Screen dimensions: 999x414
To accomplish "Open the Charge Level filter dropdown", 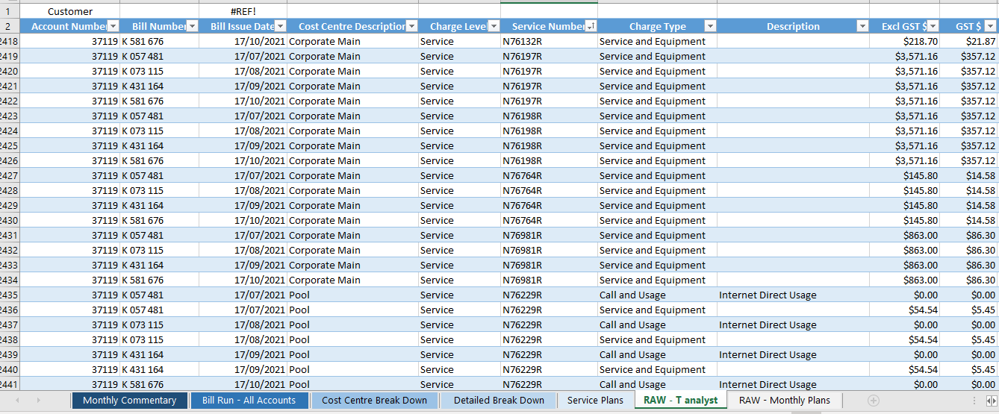I will pos(494,26).
